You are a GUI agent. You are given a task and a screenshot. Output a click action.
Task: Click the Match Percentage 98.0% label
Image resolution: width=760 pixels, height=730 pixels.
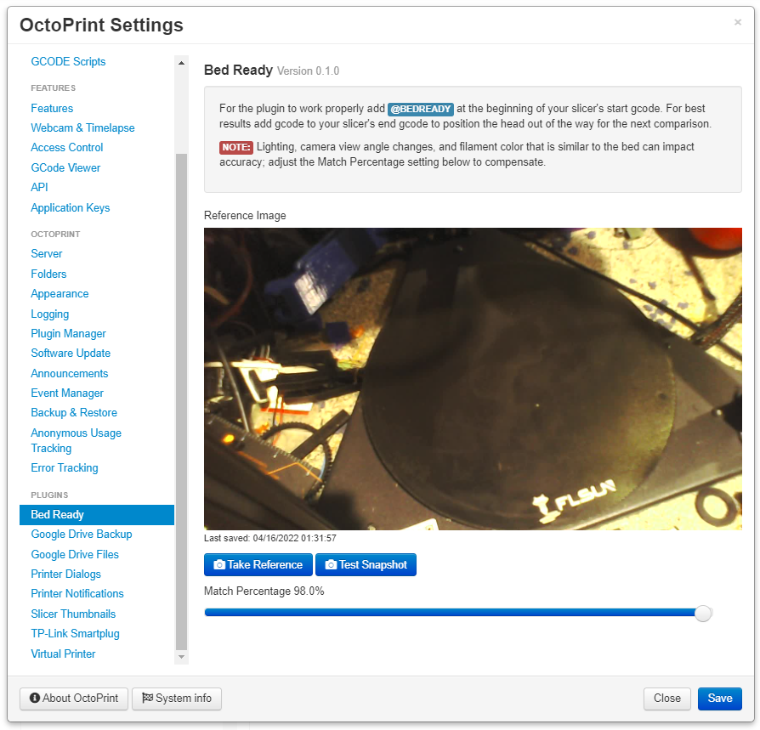pos(264,591)
